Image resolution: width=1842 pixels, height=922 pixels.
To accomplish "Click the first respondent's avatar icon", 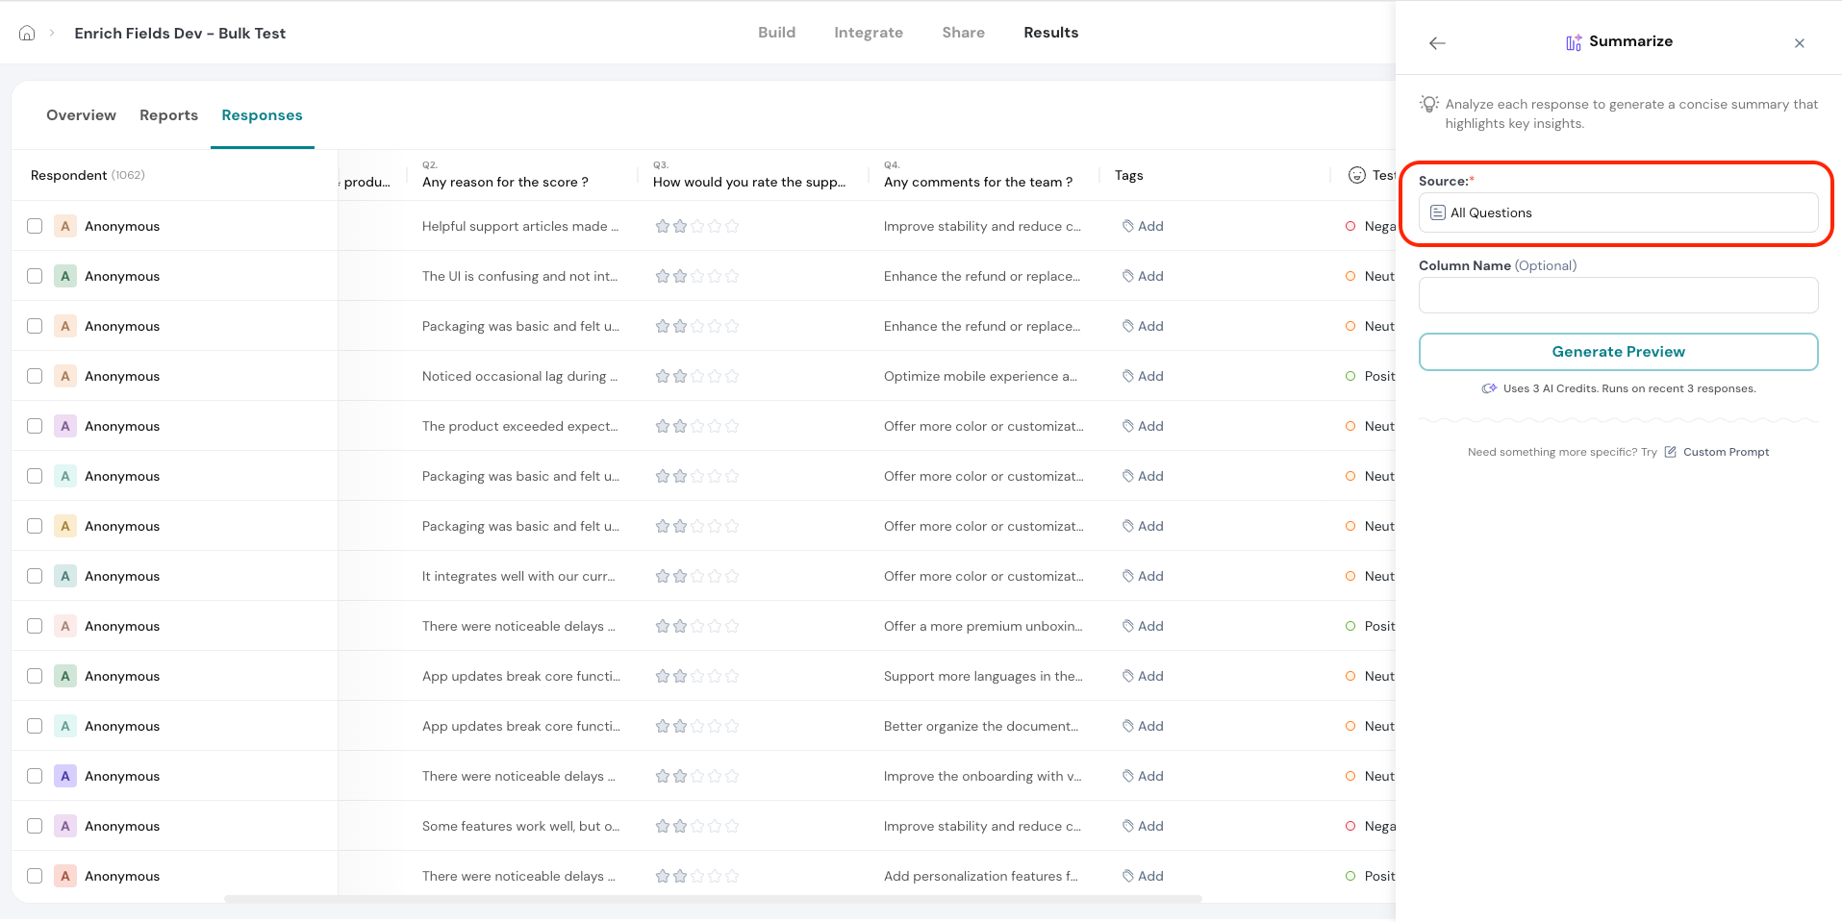I will click(x=65, y=226).
